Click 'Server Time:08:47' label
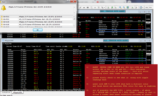The image size is (158, 96). click(14, 46)
